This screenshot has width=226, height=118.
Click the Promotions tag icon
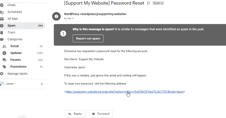[x=4, y=67]
